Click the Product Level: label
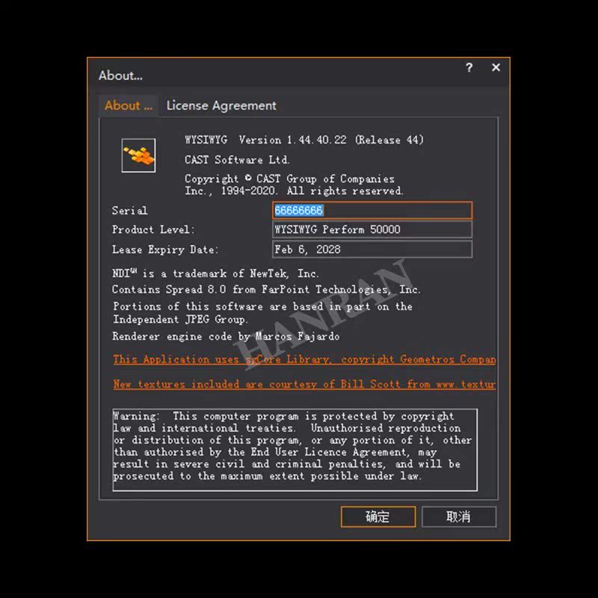Screen dimensions: 598x598 pyautogui.click(x=153, y=229)
